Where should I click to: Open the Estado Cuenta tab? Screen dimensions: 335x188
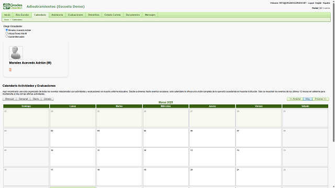(113, 15)
